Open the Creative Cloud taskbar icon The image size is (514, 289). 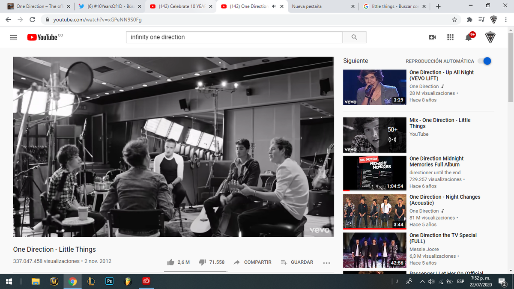(146, 282)
